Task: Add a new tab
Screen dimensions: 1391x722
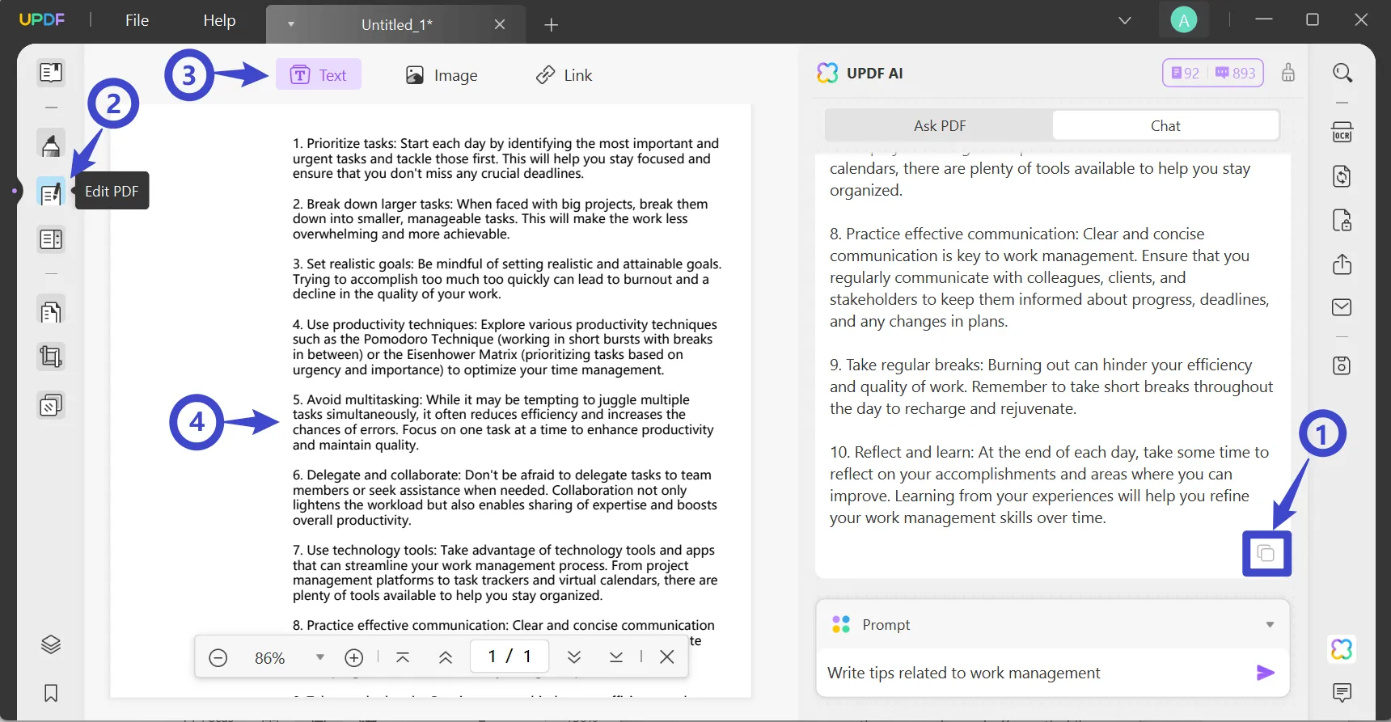Action: pos(552,25)
